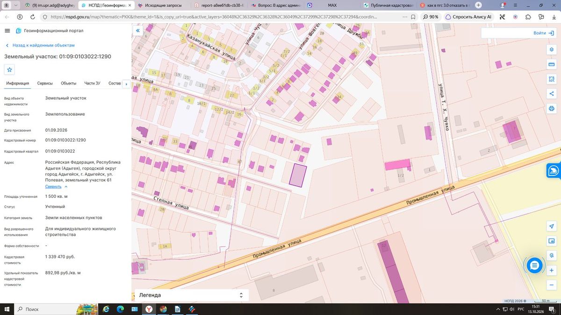The height and width of the screenshot is (315, 561).
Task: Switch to the Сервисы tab
Action: point(45,84)
